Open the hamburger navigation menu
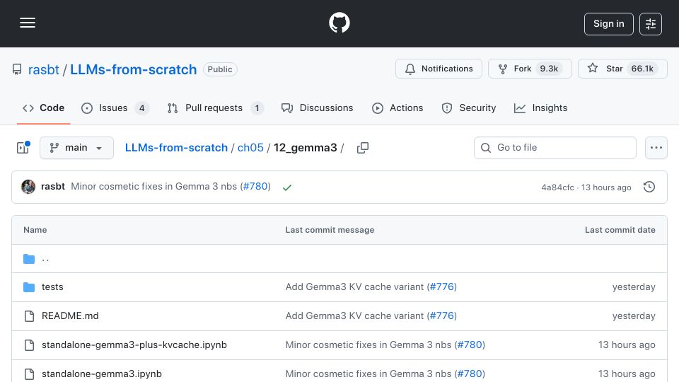 [28, 23]
